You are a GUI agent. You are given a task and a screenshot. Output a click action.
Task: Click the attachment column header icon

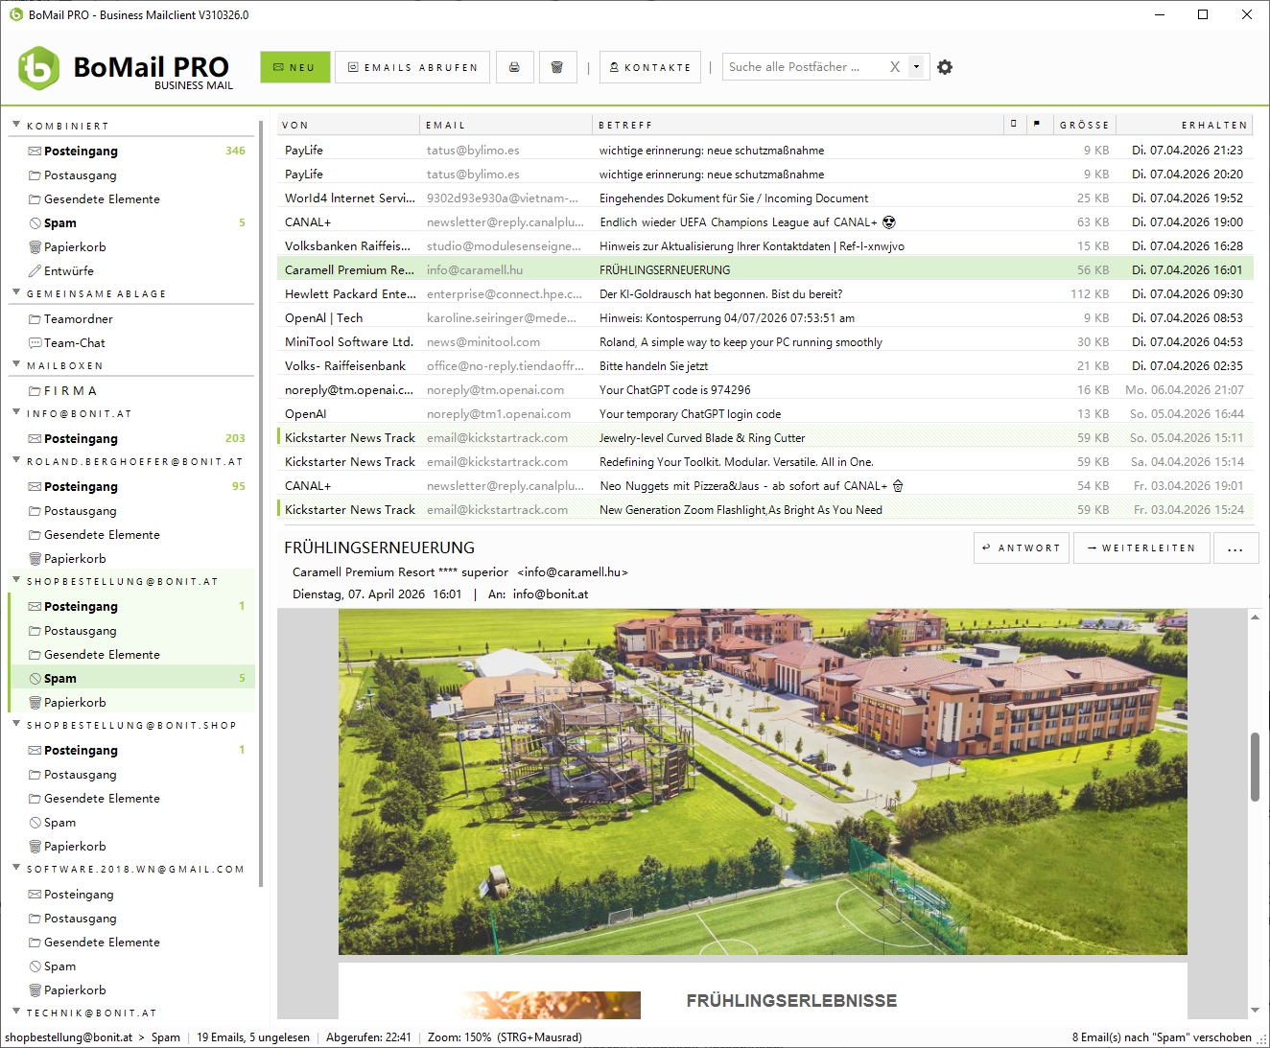point(1015,125)
